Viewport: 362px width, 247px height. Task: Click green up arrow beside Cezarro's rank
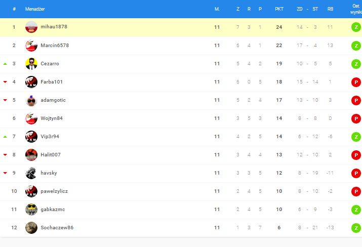(x=5, y=64)
